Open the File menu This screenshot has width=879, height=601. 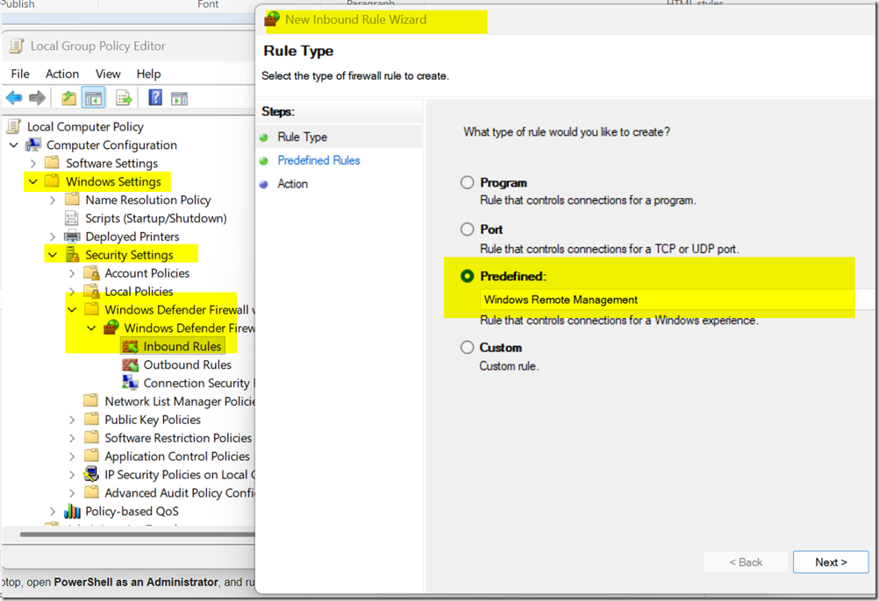point(20,74)
